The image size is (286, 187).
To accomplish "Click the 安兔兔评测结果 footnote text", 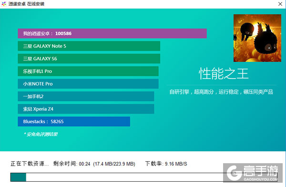I will [x=41, y=134].
